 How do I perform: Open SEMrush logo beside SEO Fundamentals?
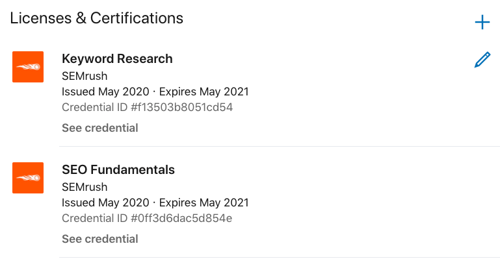(x=28, y=178)
